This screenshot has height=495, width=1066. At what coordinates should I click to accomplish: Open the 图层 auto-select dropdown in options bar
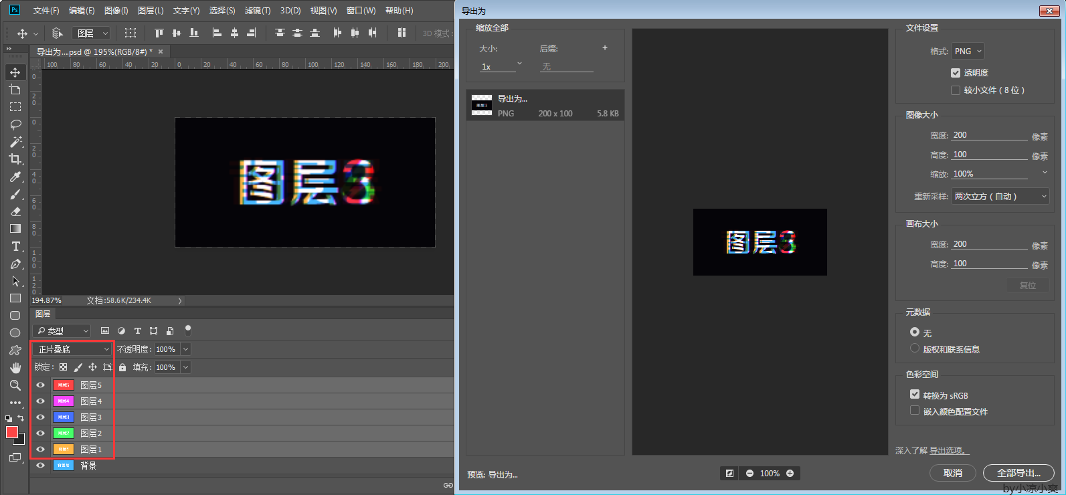(x=92, y=33)
